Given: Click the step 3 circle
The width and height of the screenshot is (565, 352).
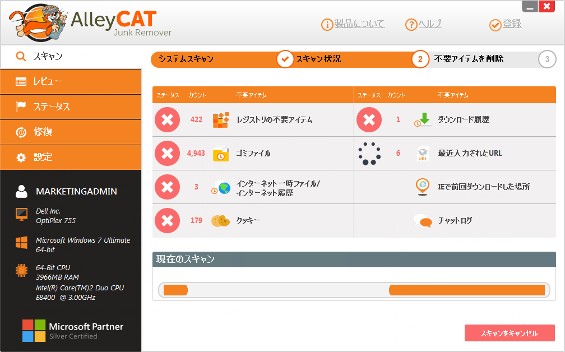Looking at the screenshot, I should [x=547, y=59].
